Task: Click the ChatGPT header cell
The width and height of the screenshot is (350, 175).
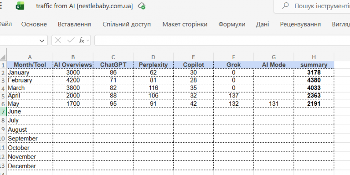Action: click(x=113, y=65)
